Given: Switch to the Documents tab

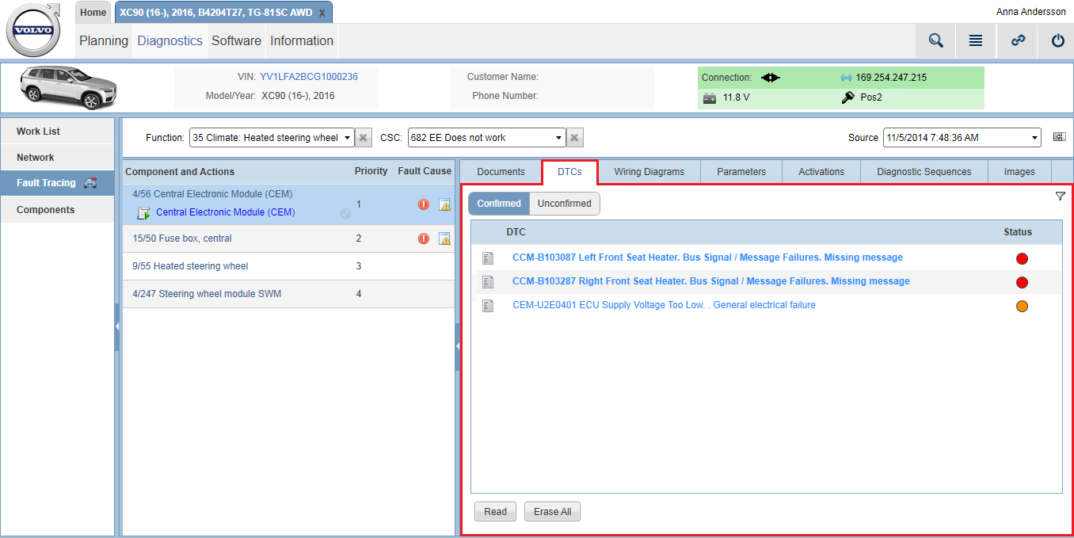Looking at the screenshot, I should click(x=501, y=172).
